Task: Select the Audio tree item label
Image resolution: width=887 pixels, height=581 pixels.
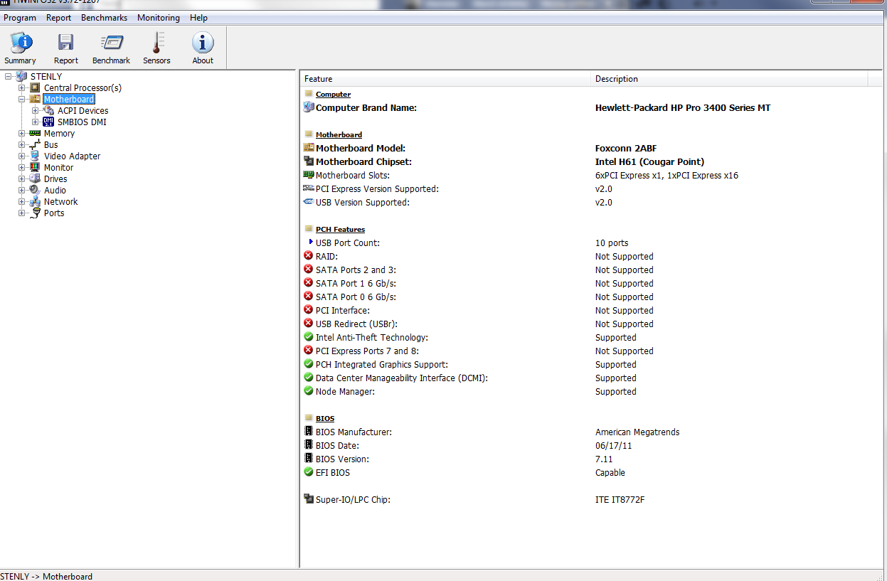Action: pyautogui.click(x=55, y=190)
